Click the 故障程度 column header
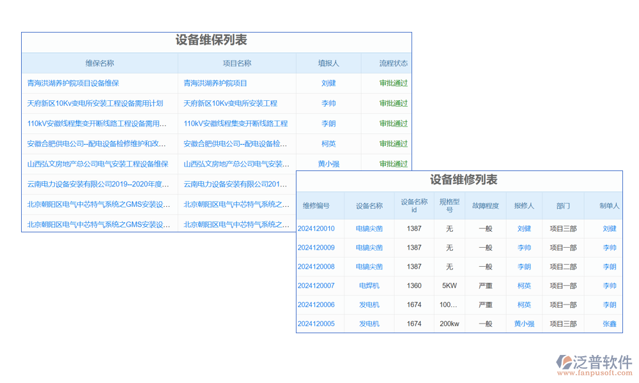The image size is (639, 383). 485,206
